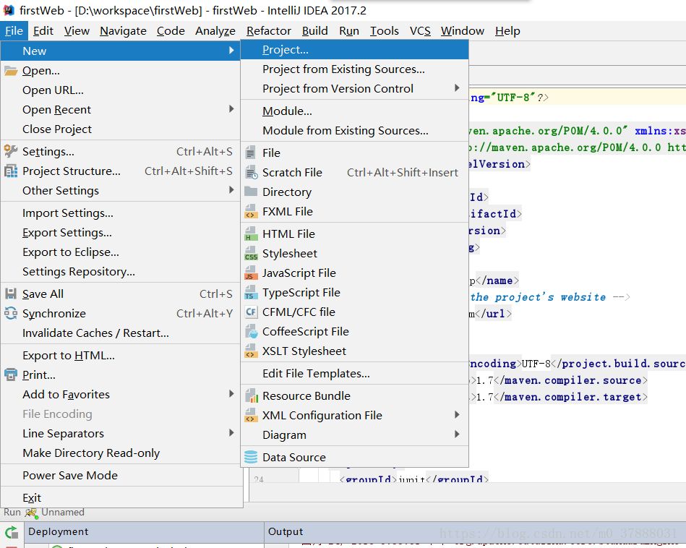The image size is (686, 548).
Task: Click the Save All floppy disk icon
Action: pos(11,294)
